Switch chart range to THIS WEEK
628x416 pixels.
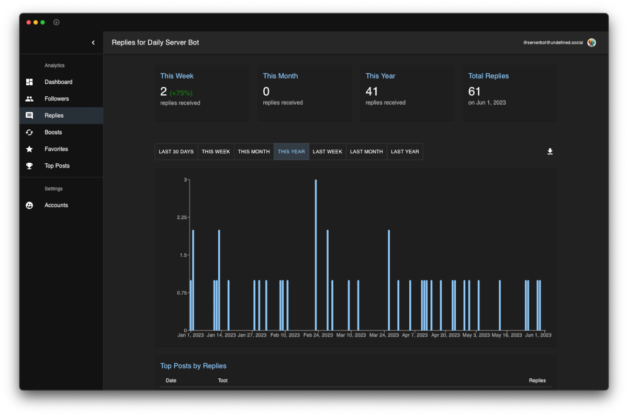pyautogui.click(x=216, y=152)
